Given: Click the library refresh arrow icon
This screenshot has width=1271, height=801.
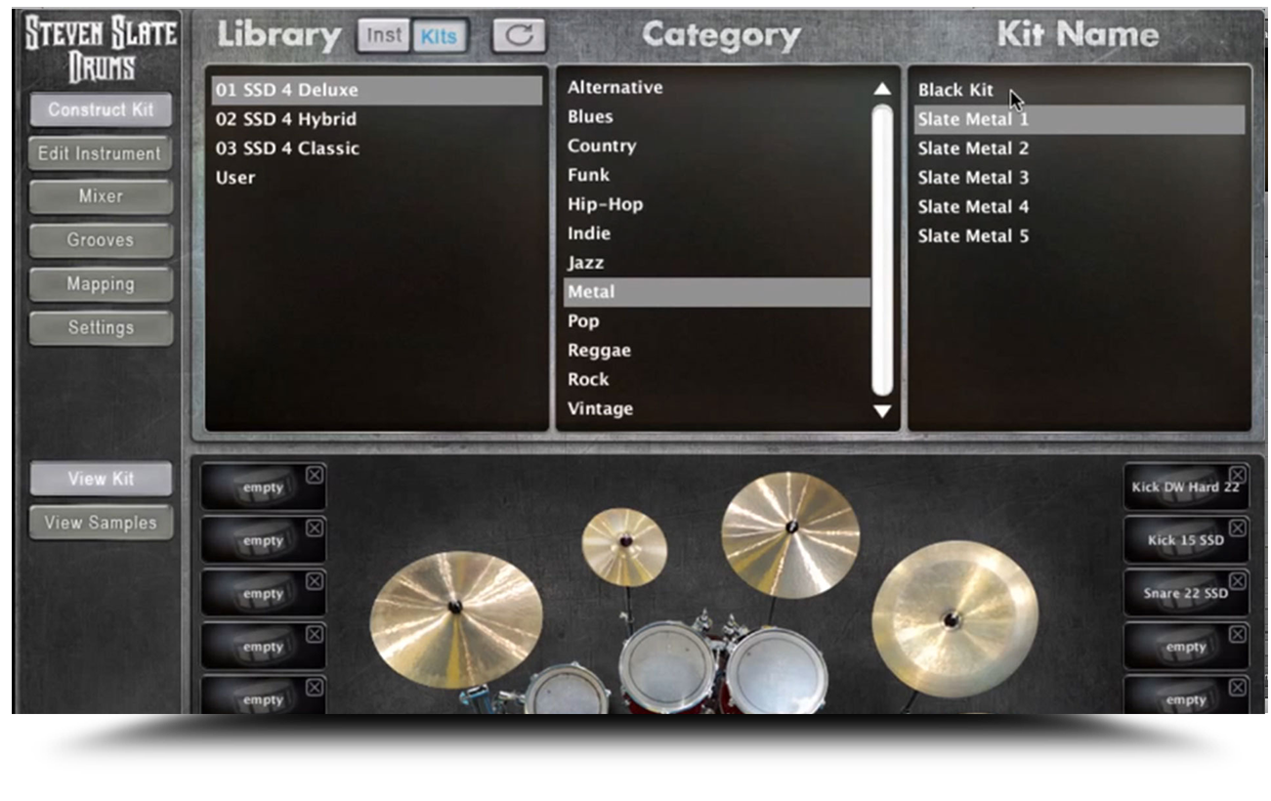Looking at the screenshot, I should coord(519,35).
